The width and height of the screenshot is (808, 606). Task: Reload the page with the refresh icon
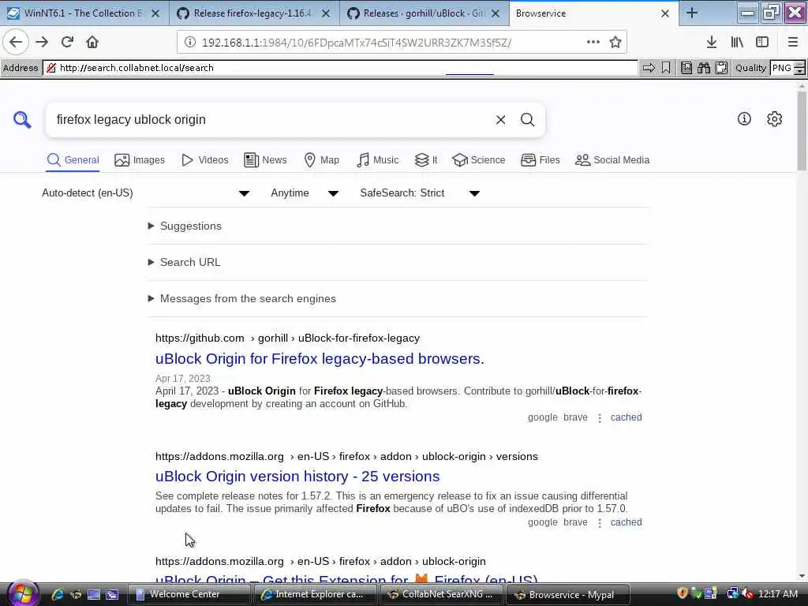pos(68,42)
